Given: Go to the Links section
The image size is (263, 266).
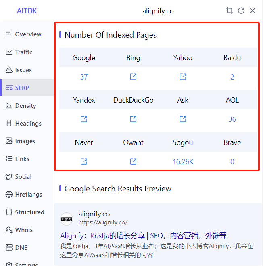Looking at the screenshot, I should pos(27,159).
